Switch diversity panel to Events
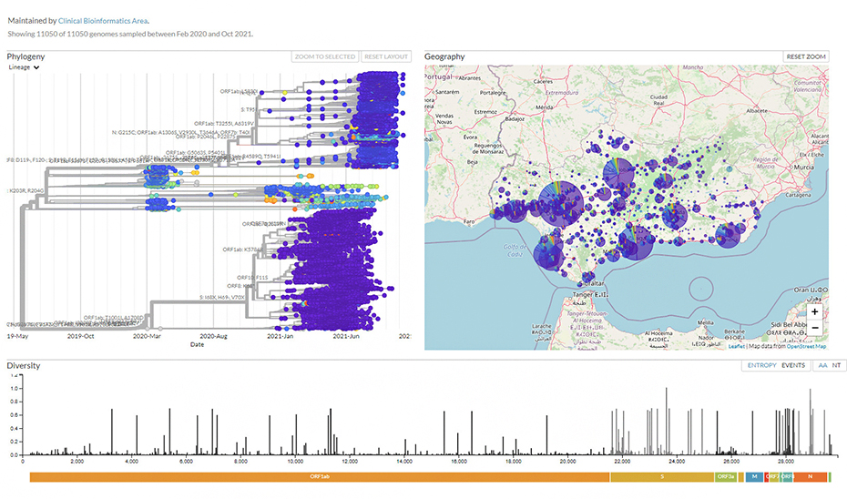Image resolution: width=847 pixels, height=499 pixels. 793,365
